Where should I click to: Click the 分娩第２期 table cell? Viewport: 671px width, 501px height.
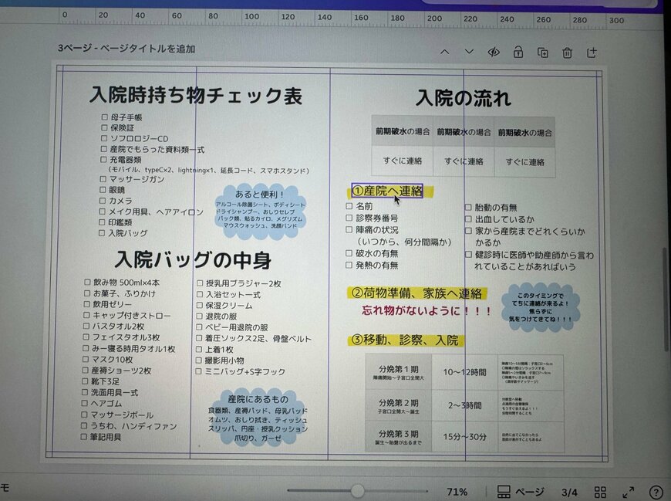[x=399, y=406]
